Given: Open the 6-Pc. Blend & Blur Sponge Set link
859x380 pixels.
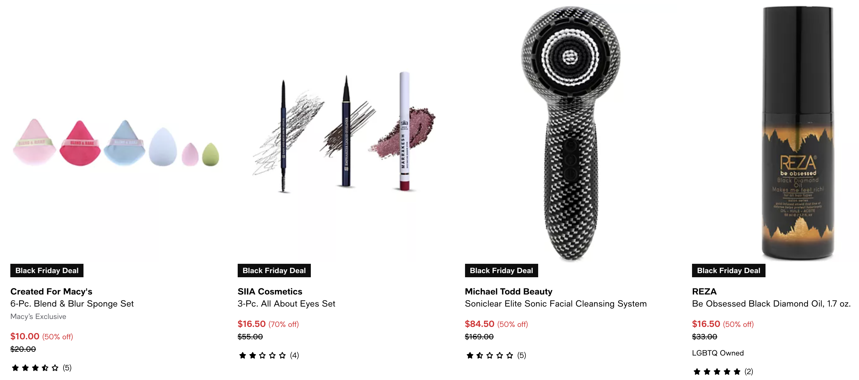Looking at the screenshot, I should coord(72,304).
